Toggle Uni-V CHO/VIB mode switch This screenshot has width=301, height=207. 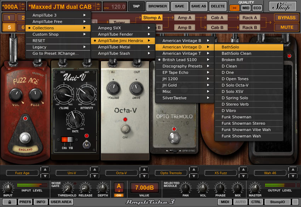tap(67, 140)
